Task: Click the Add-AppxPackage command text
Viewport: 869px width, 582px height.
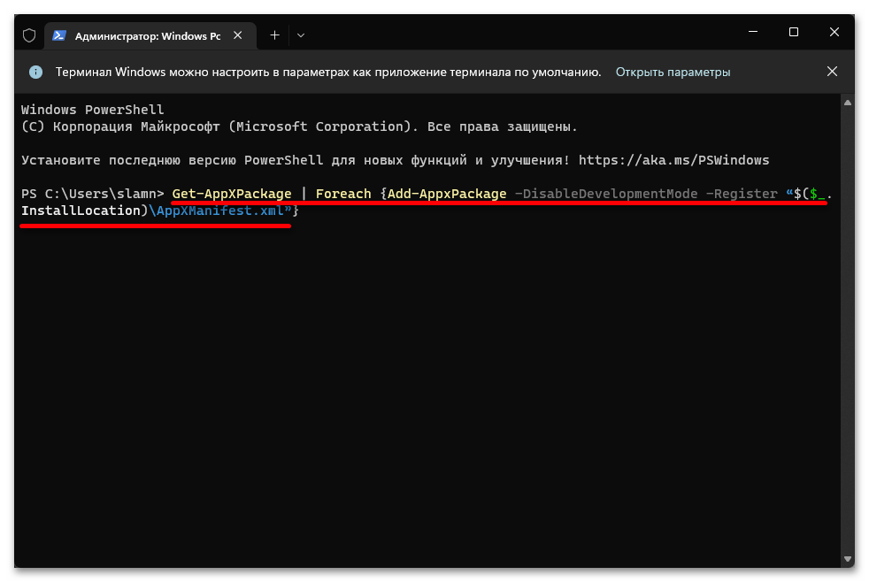Action: point(447,194)
